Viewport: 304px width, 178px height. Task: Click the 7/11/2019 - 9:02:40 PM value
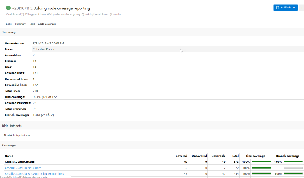48,43
